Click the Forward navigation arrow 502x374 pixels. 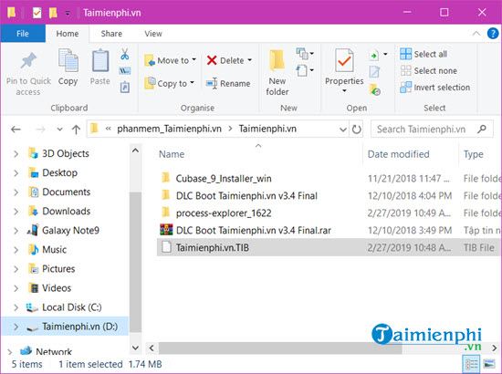pos(40,130)
